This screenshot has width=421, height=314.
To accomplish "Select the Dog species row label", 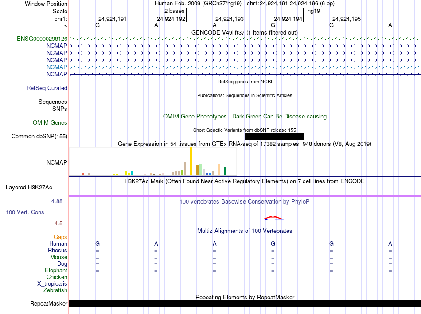I will click(62, 264).
